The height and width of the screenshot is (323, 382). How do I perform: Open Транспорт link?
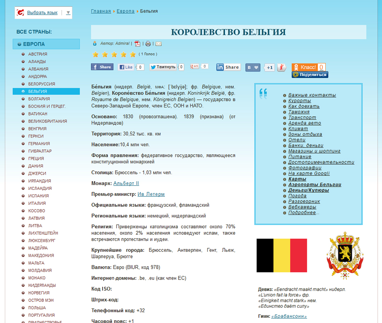(x=302, y=117)
